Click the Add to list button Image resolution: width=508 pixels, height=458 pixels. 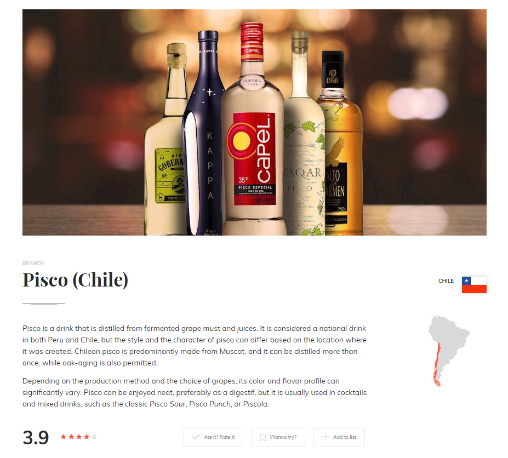(x=339, y=437)
